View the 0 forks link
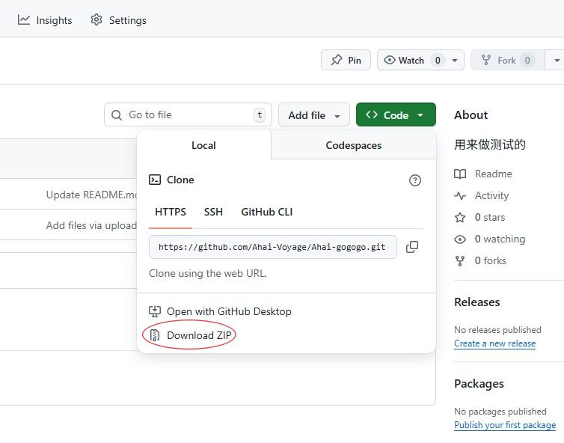Image resolution: width=564 pixels, height=443 pixels. (490, 260)
